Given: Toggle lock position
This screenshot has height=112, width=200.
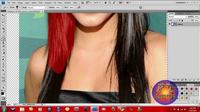Looking at the screenshot, I should 180,20.
